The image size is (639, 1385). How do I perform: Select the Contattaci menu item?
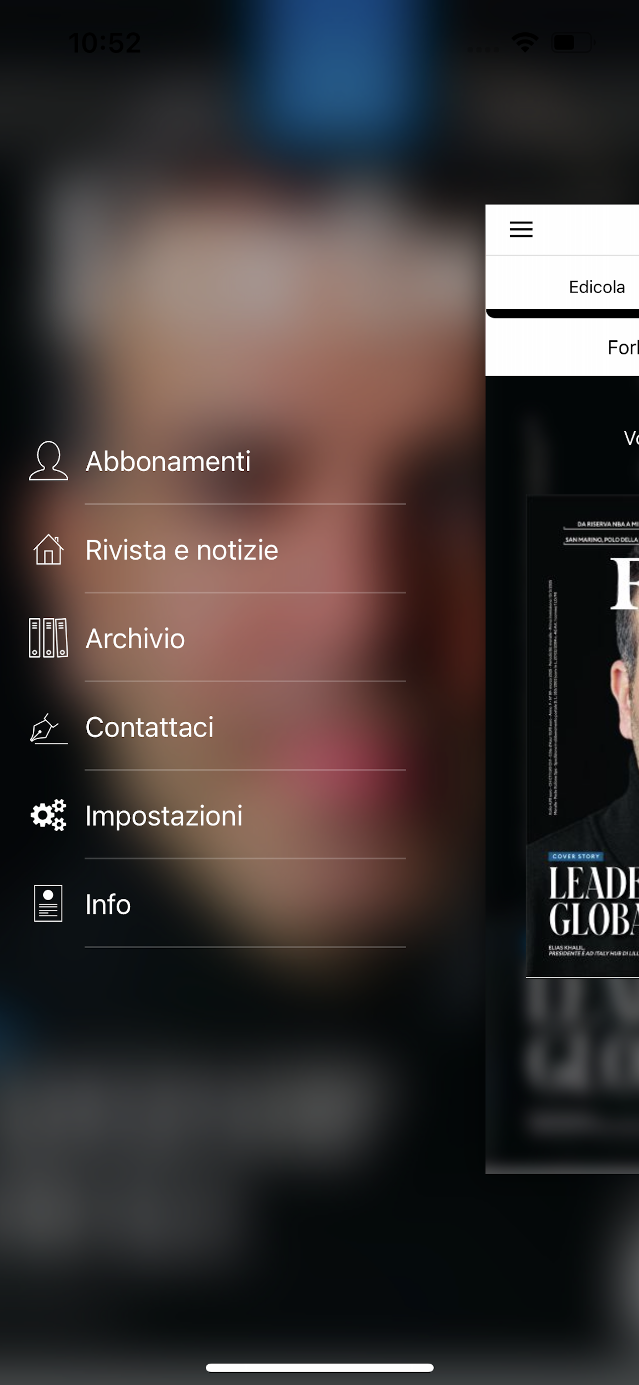pos(150,727)
